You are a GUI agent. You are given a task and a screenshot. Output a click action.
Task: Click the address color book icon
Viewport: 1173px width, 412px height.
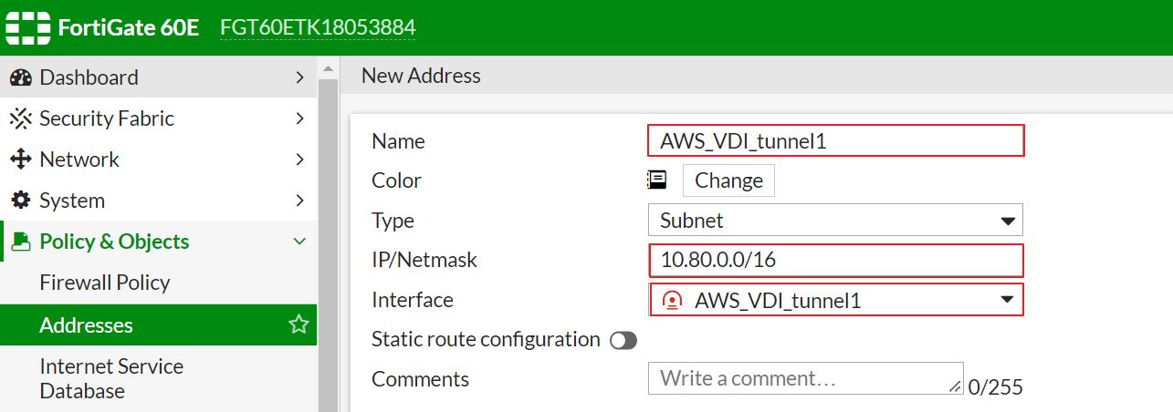click(657, 180)
